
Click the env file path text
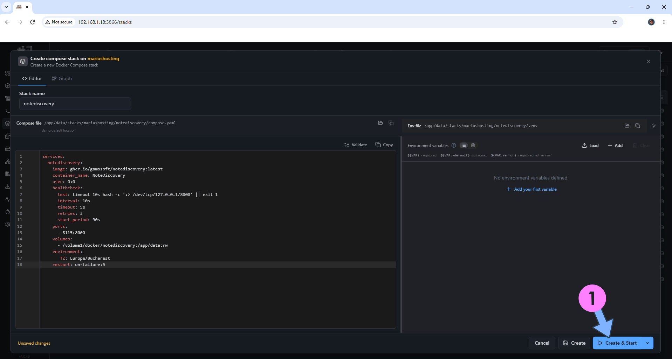[481, 126]
